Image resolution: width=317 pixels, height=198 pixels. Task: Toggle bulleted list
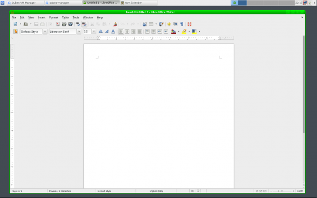pos(154,32)
